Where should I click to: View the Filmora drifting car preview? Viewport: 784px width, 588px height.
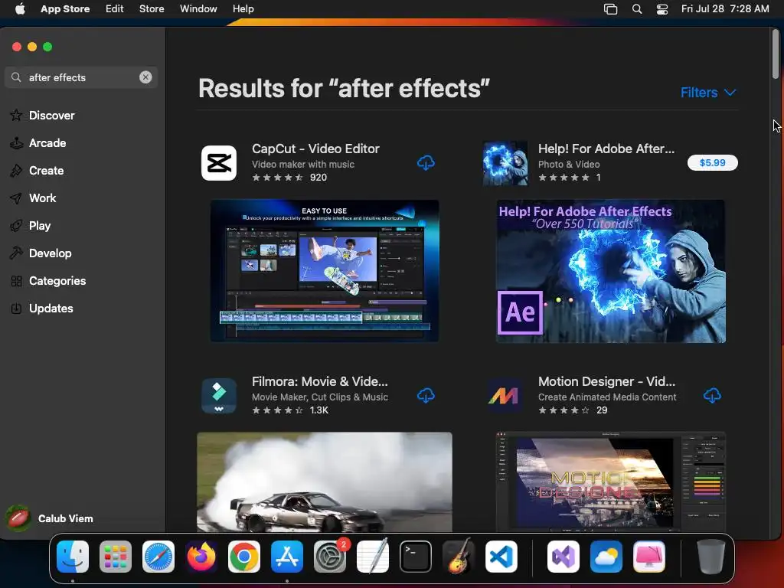point(325,482)
